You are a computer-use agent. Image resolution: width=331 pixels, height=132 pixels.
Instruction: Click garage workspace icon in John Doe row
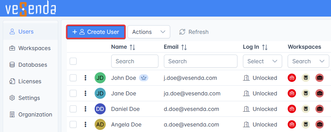[320, 78]
